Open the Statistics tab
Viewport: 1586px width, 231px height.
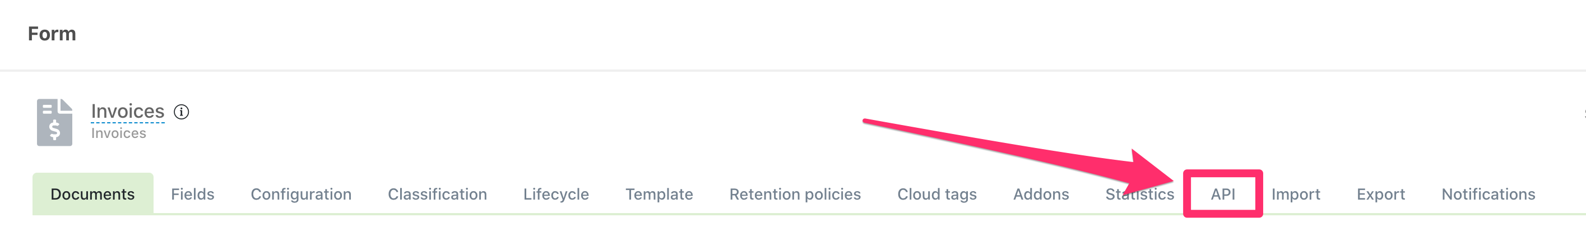[1139, 194]
